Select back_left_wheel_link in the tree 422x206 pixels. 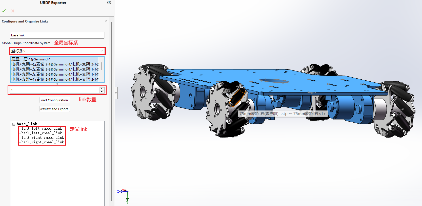click(x=42, y=133)
